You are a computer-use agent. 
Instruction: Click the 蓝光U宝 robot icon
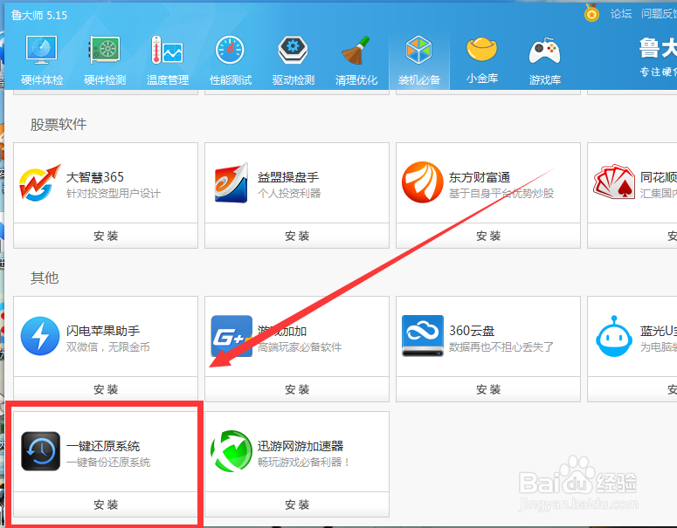click(x=614, y=336)
